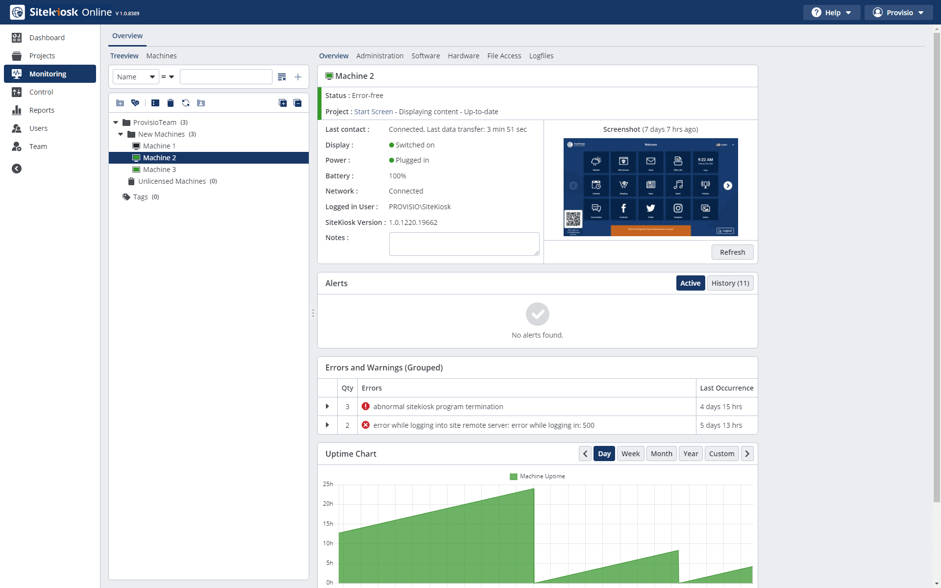Click the rename icon in tree toolbar
Viewport: 941px width, 588px height.
pos(155,103)
